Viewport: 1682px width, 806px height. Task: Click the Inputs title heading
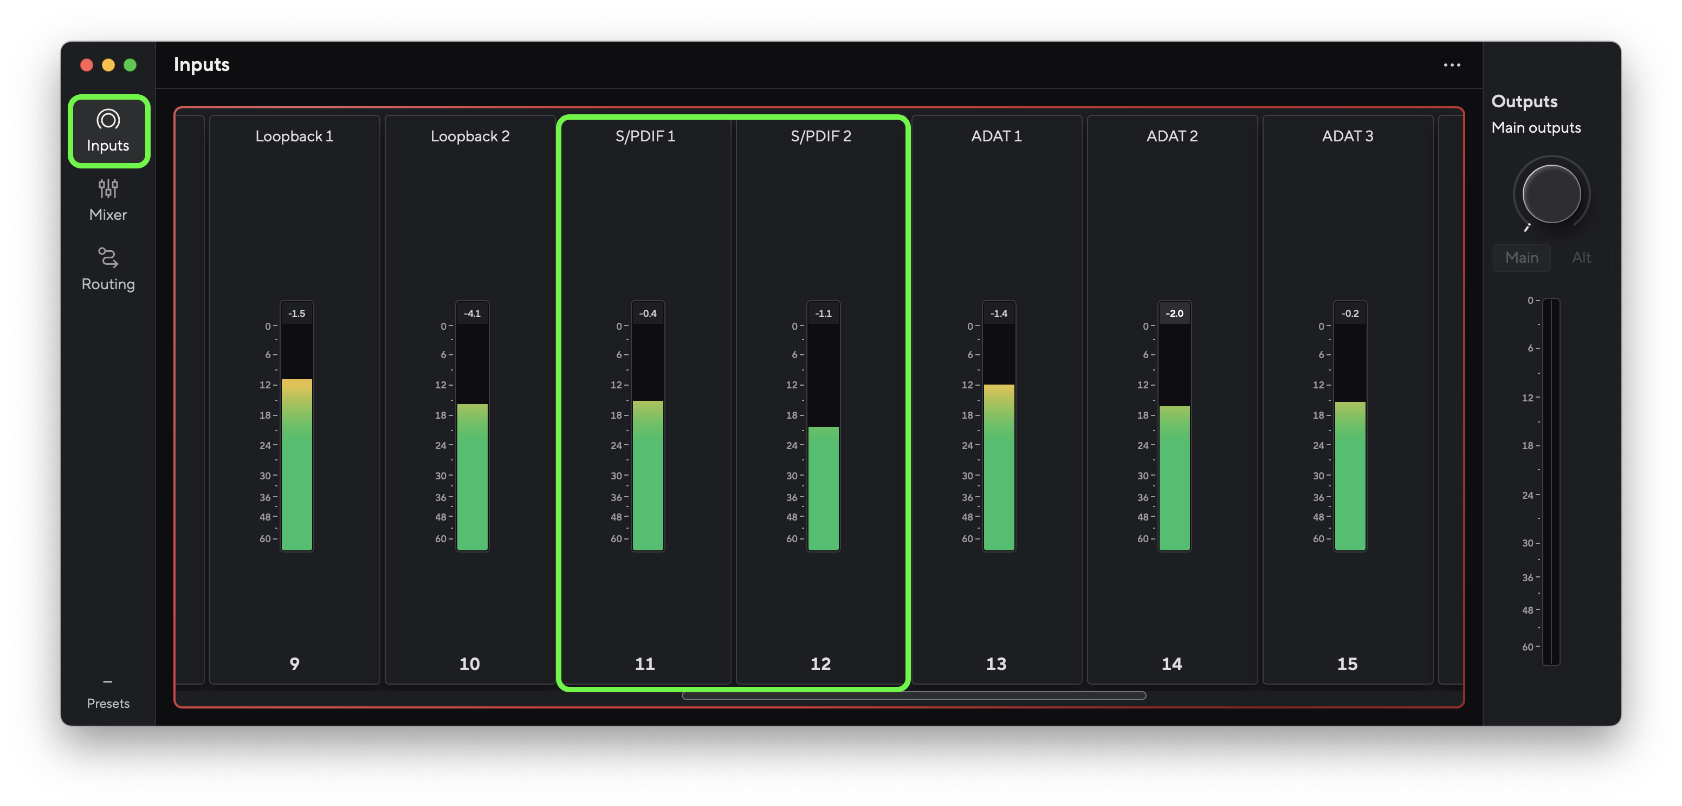[200, 64]
